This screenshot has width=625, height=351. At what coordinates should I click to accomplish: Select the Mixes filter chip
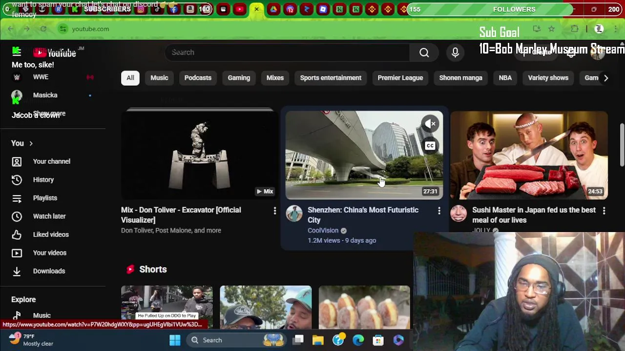coord(275,78)
